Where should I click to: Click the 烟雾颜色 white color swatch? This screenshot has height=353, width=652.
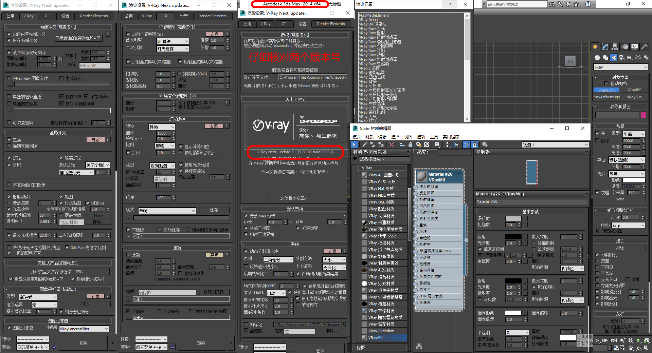(513, 313)
